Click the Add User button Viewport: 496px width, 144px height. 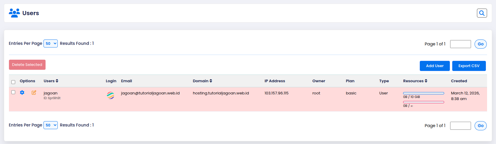(435, 66)
